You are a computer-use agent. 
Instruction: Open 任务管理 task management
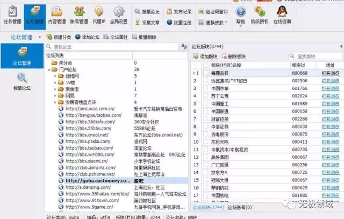[12, 16]
